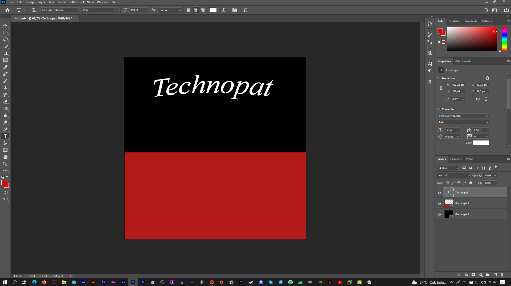Select the Path Selection tool
Screen dimensions: 511x286
coord(5,143)
